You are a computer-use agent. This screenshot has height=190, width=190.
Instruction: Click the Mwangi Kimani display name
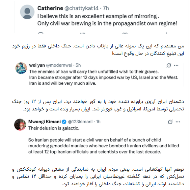[45, 122]
